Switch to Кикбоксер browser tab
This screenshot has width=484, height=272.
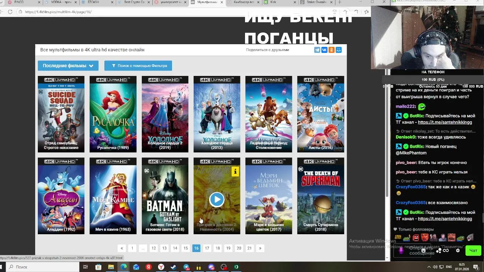coord(243,2)
